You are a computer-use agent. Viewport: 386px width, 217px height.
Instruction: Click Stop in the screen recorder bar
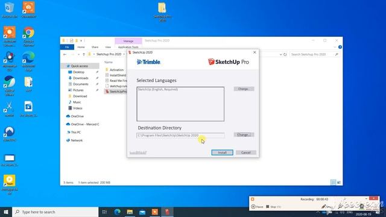click(273, 207)
